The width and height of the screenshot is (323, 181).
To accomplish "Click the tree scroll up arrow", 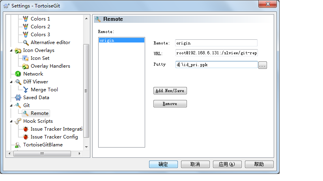I will (x=86, y=18).
